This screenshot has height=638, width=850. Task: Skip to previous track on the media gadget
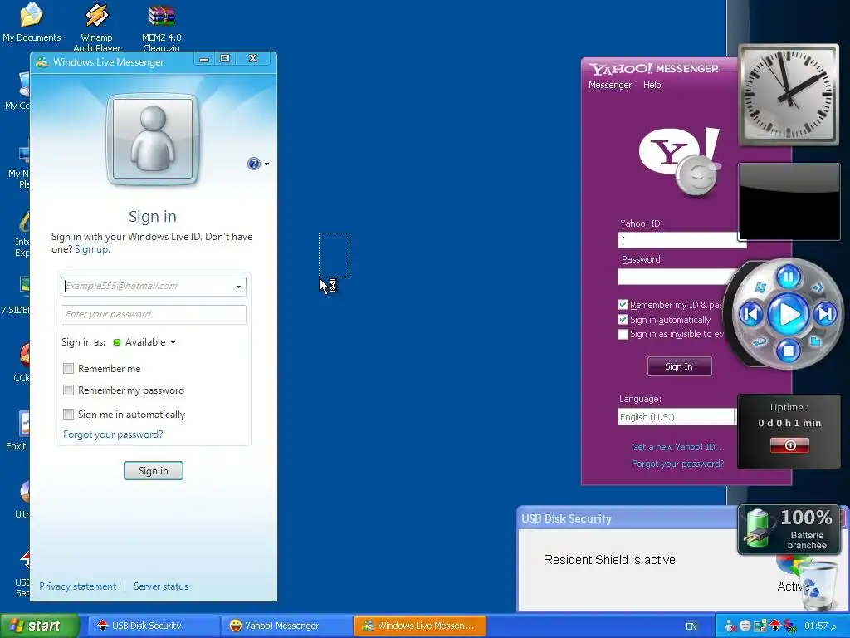(750, 314)
